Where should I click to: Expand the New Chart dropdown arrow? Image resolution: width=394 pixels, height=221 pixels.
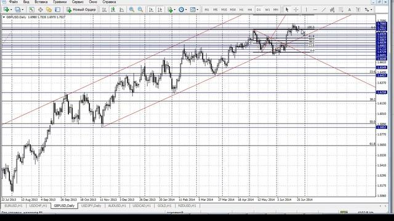click(x=11, y=10)
